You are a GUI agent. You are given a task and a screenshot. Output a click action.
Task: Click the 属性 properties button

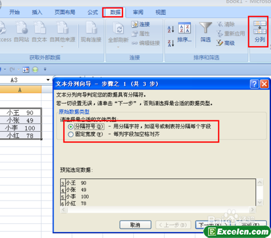click(x=141, y=34)
